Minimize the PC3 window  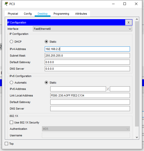(113, 4)
